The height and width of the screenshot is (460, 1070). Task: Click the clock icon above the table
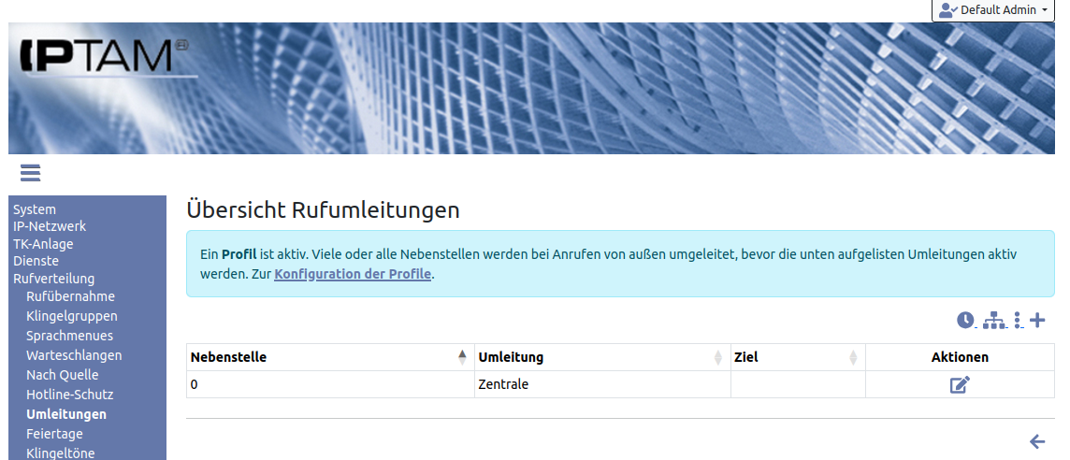pos(965,321)
